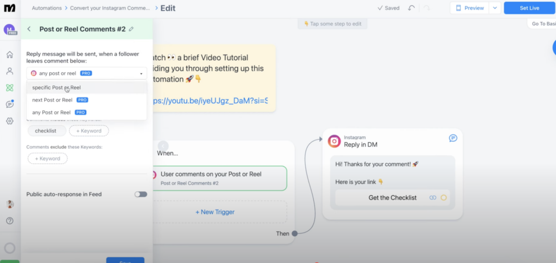556x263 pixels.
Task: Click the small profile photo in sidebar
Action: 10,204
